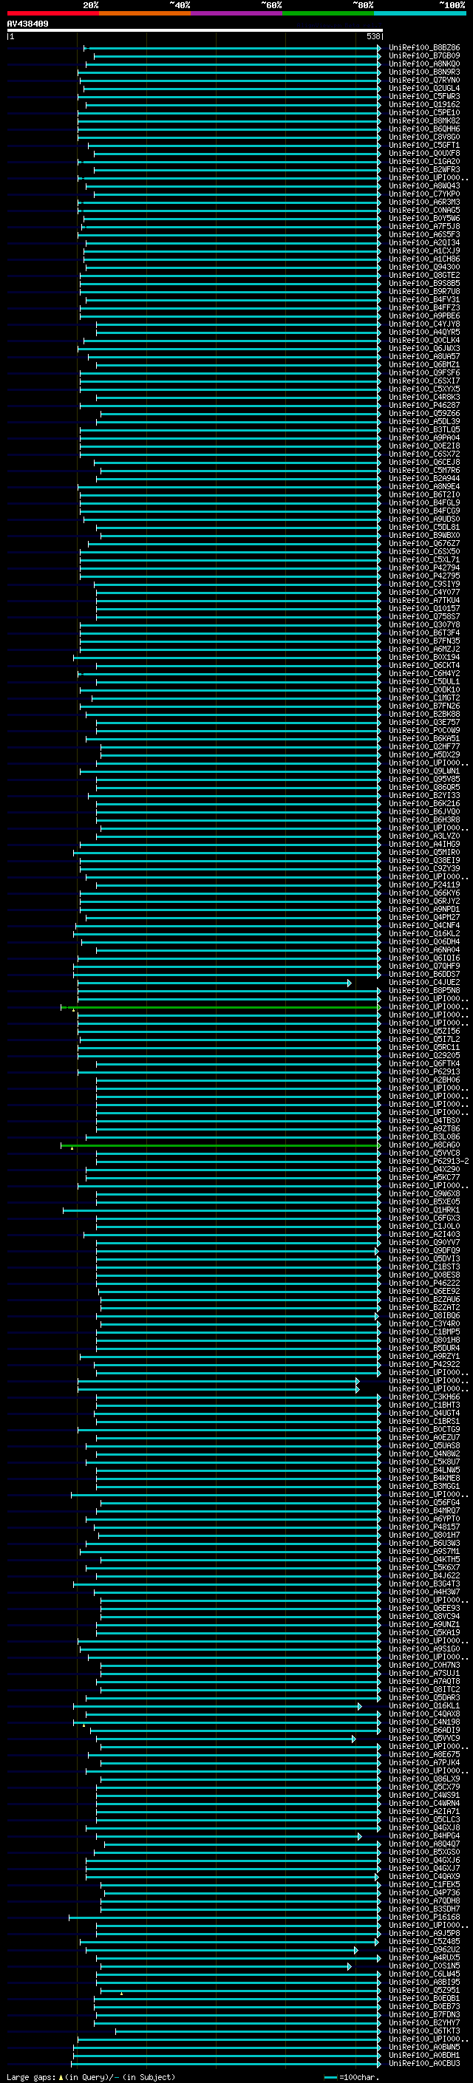473x2083 pixels.
Task: Click the green ~80% legend segment
Action: click(328, 13)
